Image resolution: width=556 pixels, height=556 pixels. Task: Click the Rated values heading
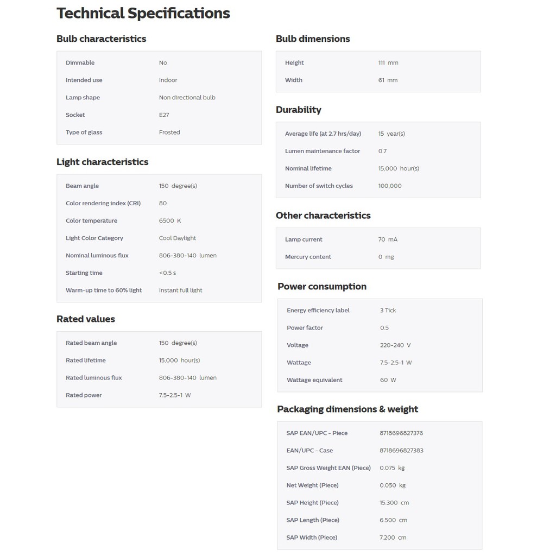click(86, 319)
